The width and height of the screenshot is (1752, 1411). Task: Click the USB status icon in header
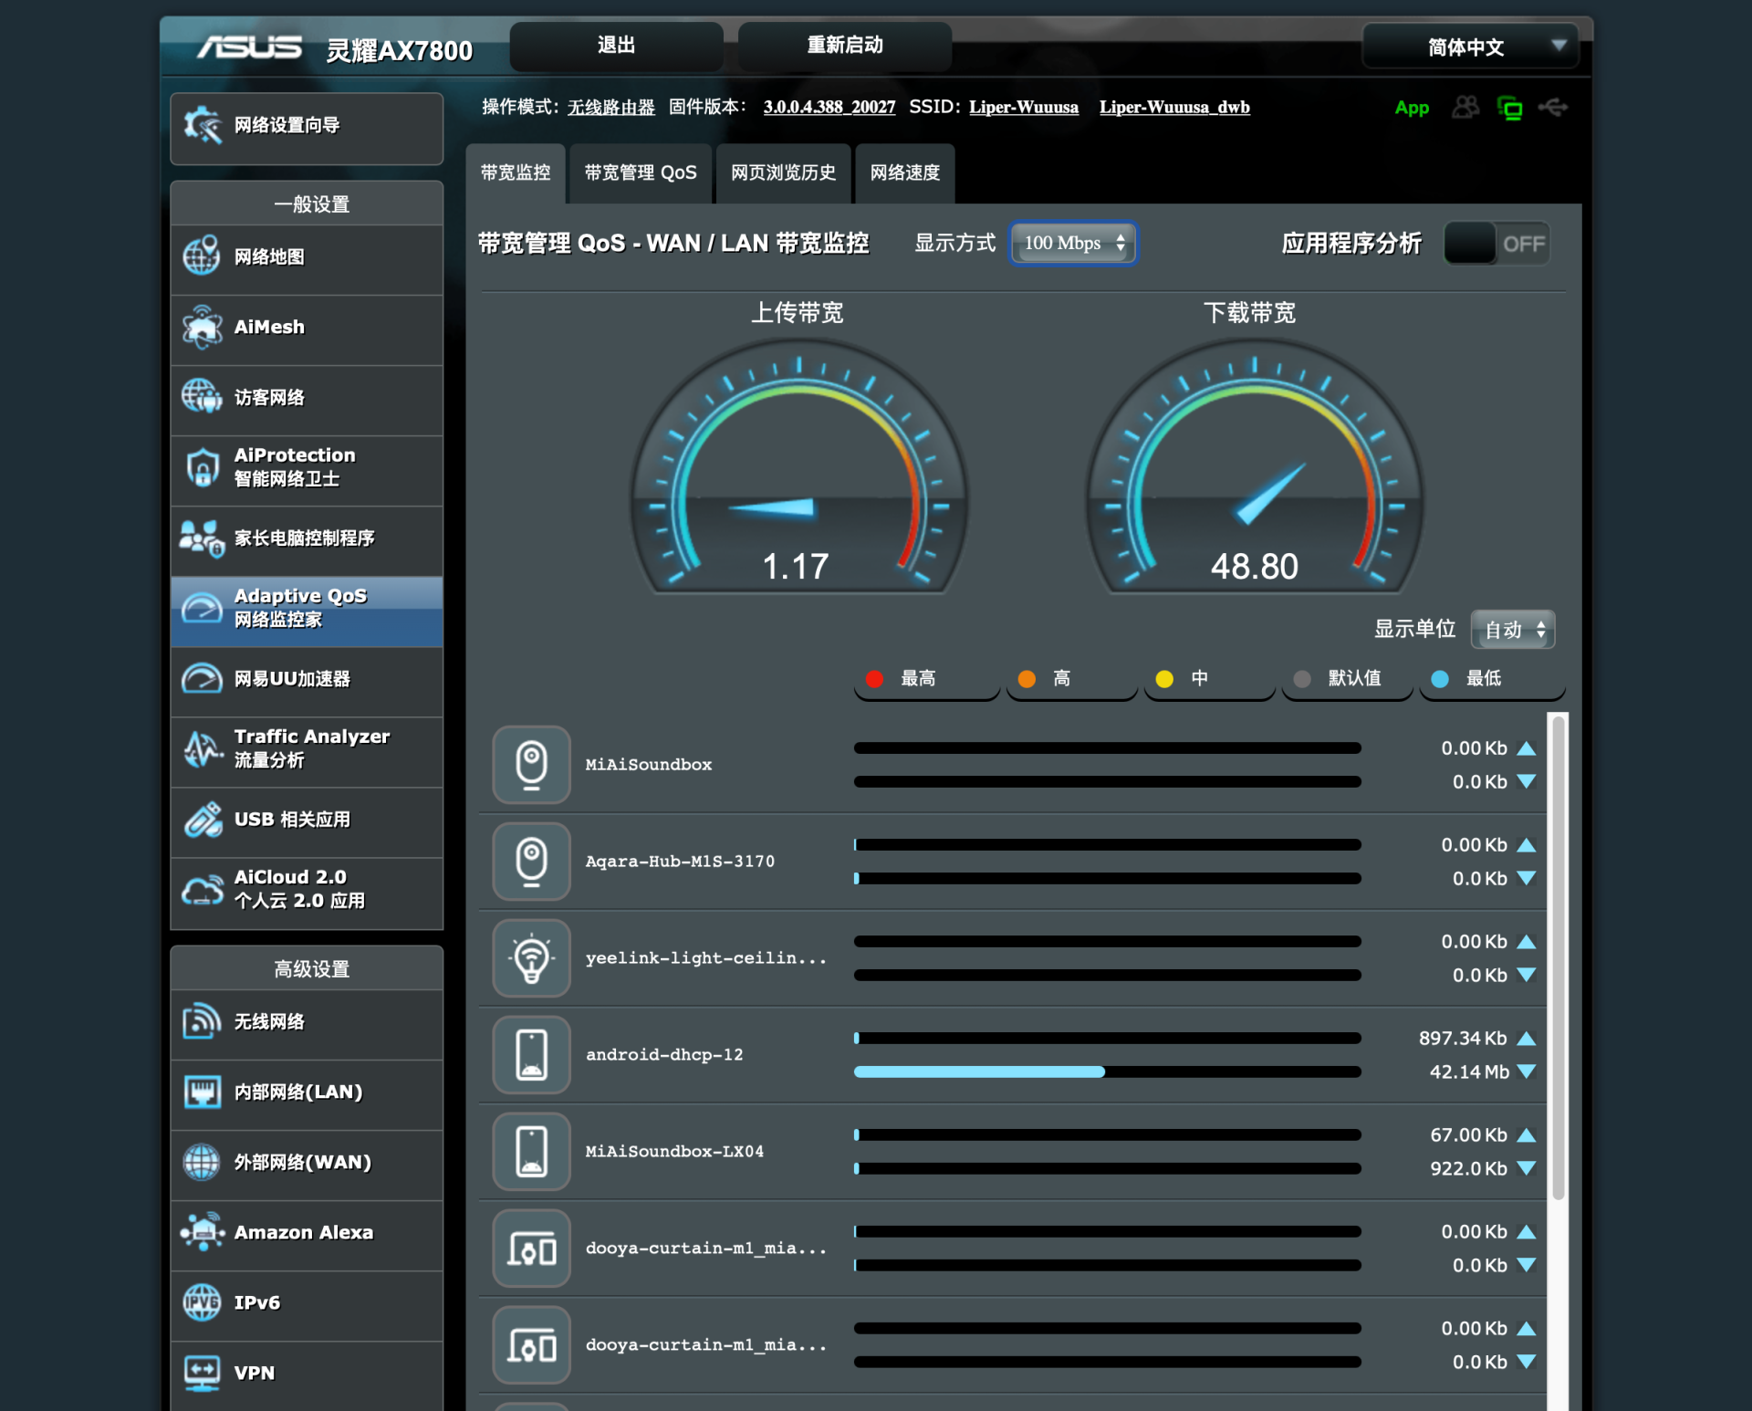[1552, 108]
